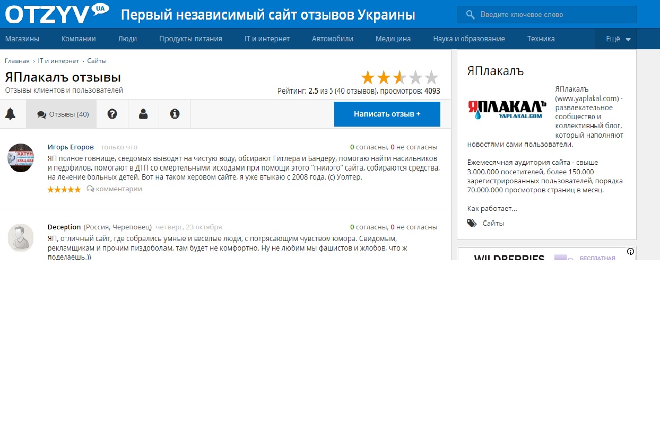Open the Медицина menu item

tap(393, 39)
